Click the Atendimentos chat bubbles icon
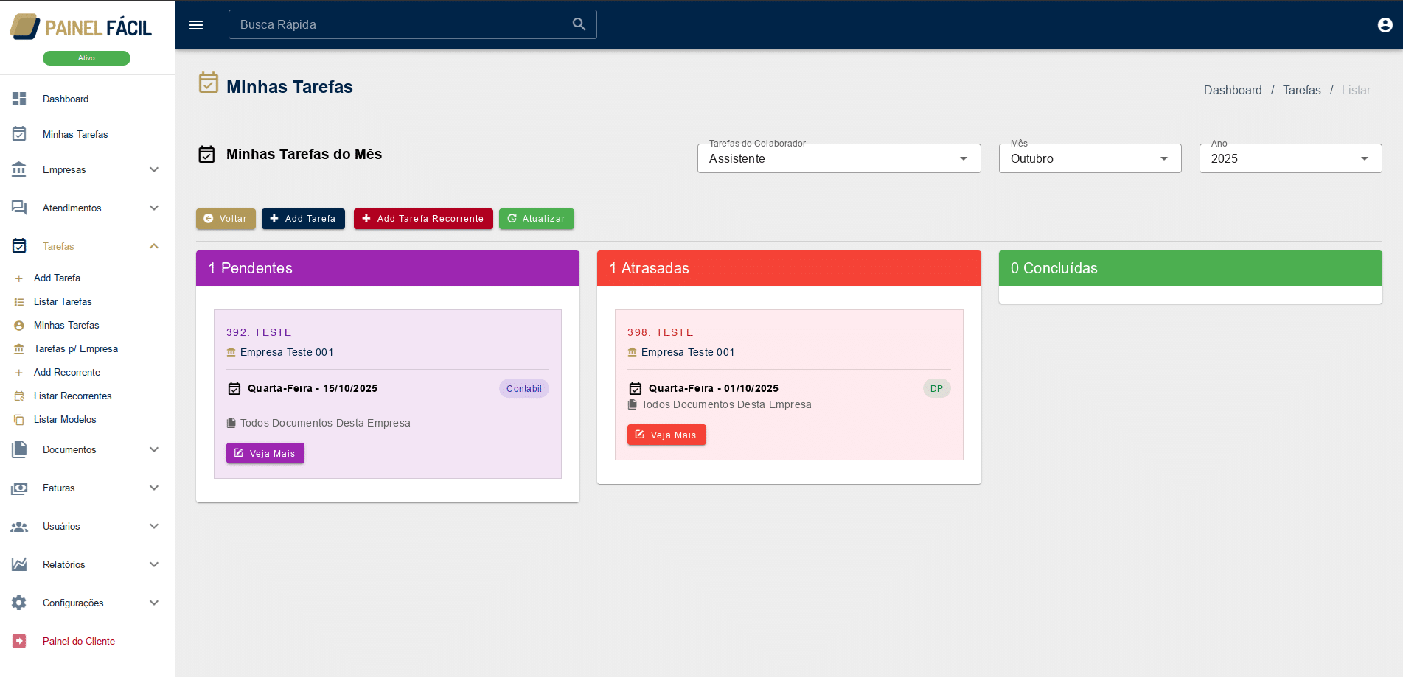The width and height of the screenshot is (1403, 677). [19, 208]
